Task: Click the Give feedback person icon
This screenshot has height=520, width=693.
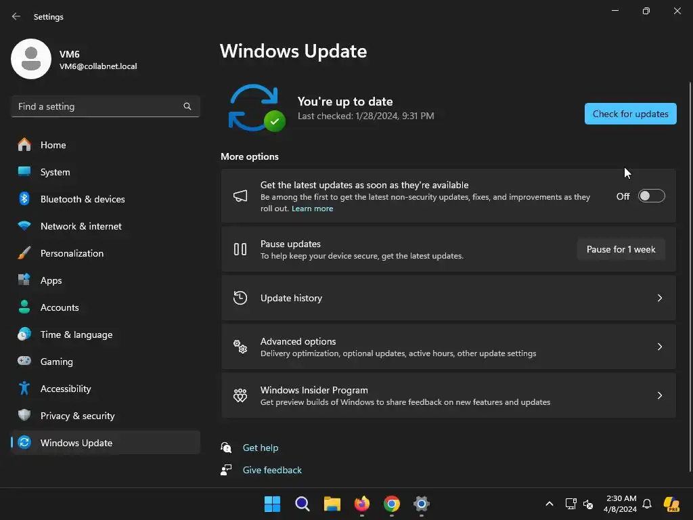Action: [x=226, y=470]
